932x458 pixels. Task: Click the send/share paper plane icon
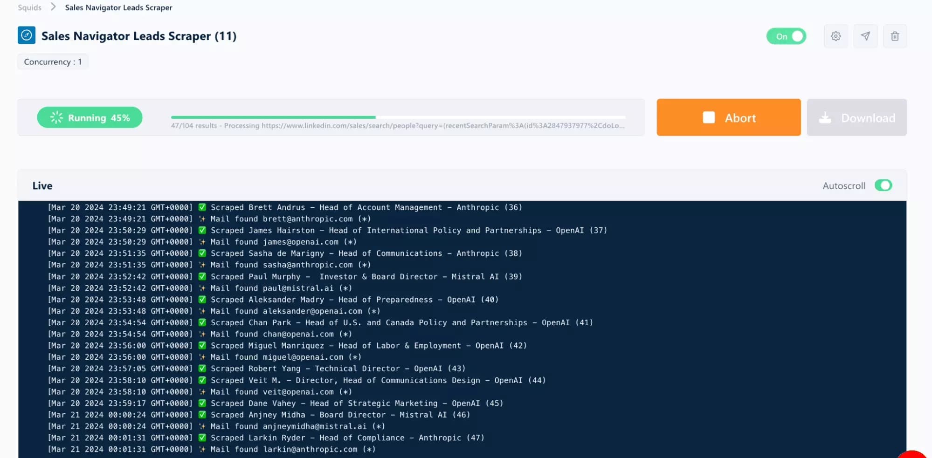pos(865,36)
